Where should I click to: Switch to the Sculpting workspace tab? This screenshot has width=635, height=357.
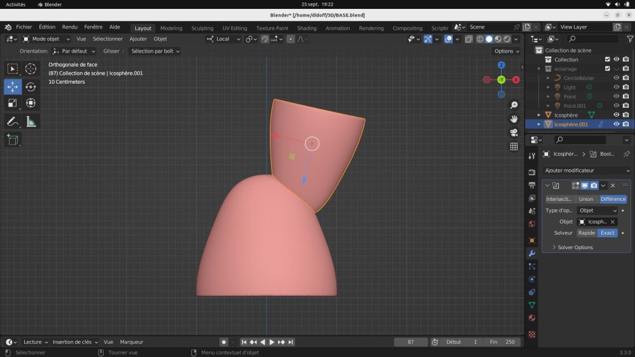[202, 28]
